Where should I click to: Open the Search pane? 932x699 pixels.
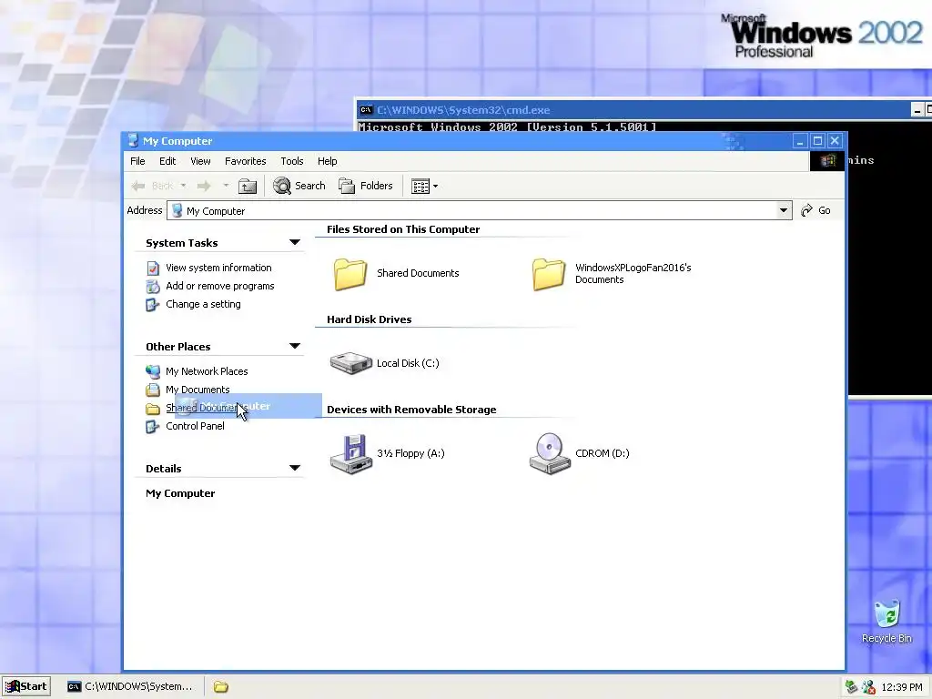[299, 186]
